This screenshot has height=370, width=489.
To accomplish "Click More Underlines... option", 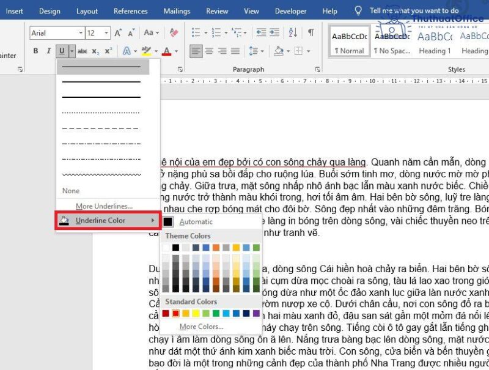I will coord(104,206).
